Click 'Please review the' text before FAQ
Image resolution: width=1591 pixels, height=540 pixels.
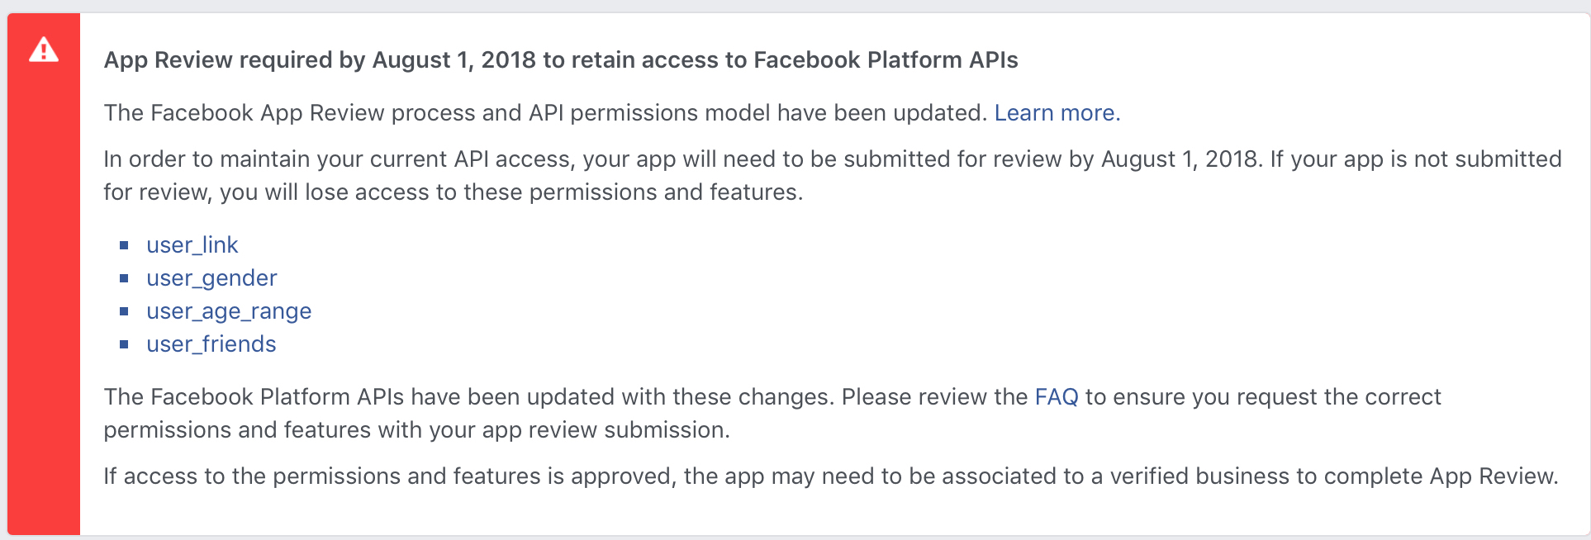pyautogui.click(x=935, y=397)
